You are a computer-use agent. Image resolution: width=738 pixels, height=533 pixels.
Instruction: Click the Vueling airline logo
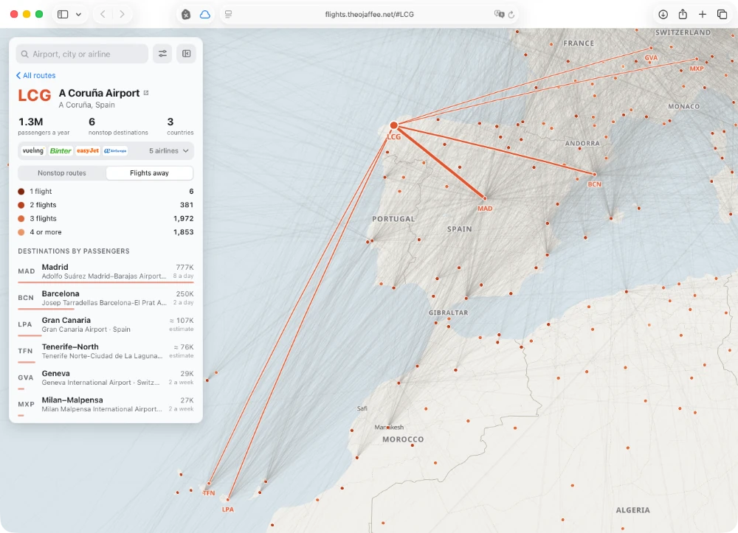pos(33,150)
